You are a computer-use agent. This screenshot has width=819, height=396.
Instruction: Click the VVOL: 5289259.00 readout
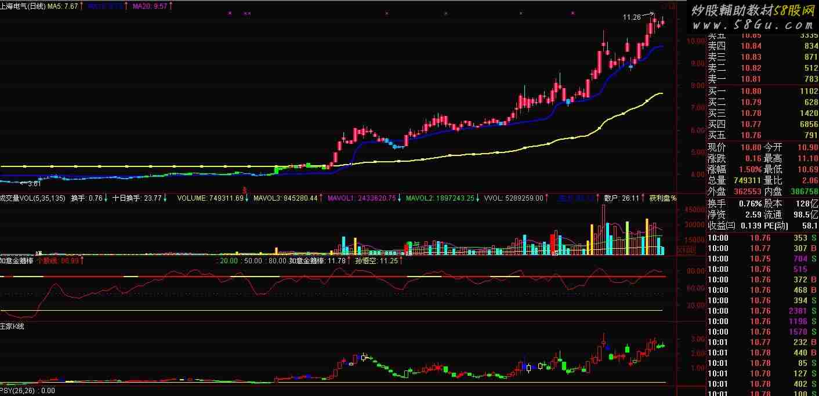514,198
